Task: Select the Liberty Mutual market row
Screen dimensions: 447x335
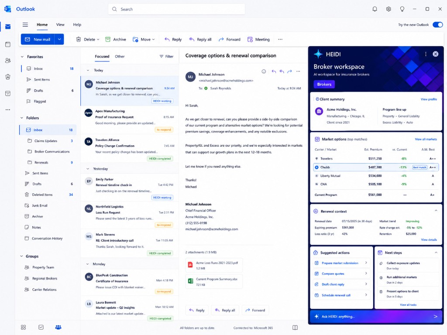Action: coord(376,176)
